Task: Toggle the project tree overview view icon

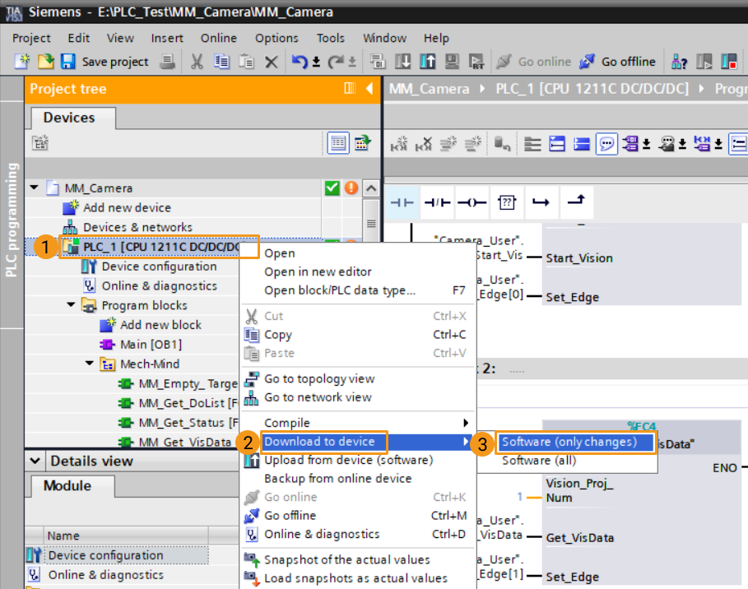Action: coord(338,143)
